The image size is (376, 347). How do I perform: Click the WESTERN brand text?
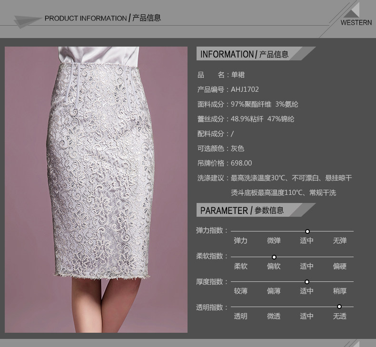coord(356,23)
